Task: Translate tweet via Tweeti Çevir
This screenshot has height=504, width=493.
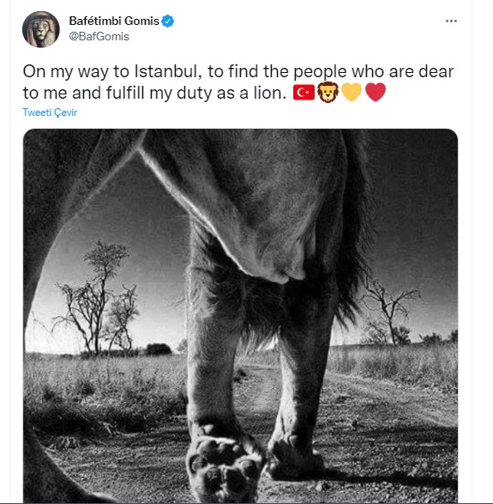Action: coord(50,112)
